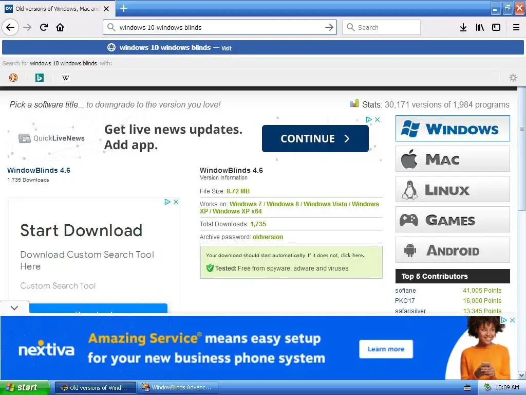Click the Start Download ad heading
This screenshot has width=526, height=395.
tap(81, 230)
